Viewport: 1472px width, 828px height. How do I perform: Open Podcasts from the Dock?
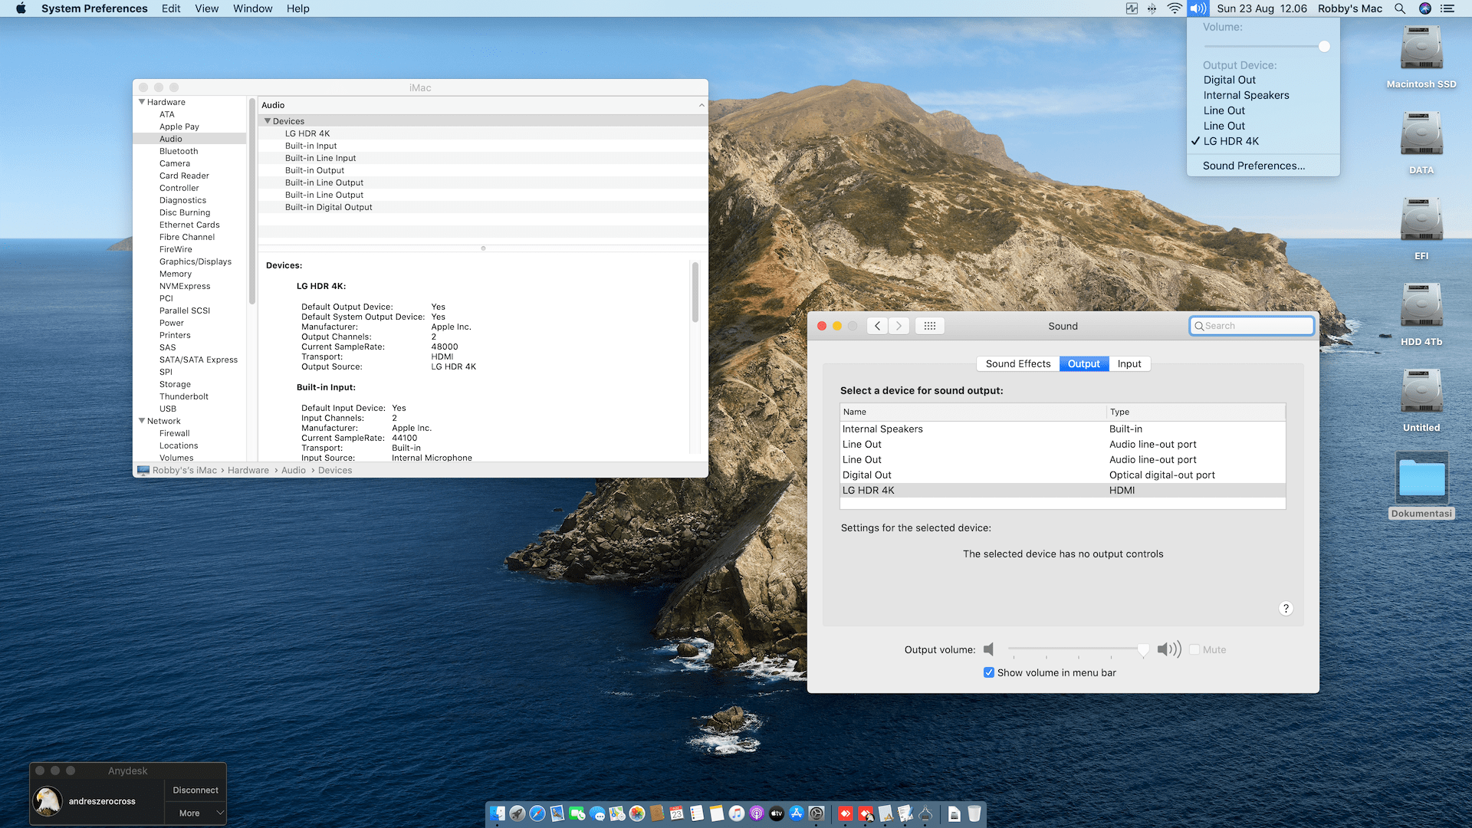pyautogui.click(x=757, y=813)
